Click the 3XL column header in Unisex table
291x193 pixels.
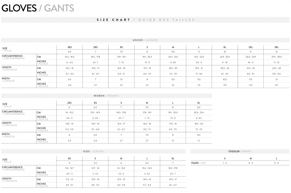[276, 47]
